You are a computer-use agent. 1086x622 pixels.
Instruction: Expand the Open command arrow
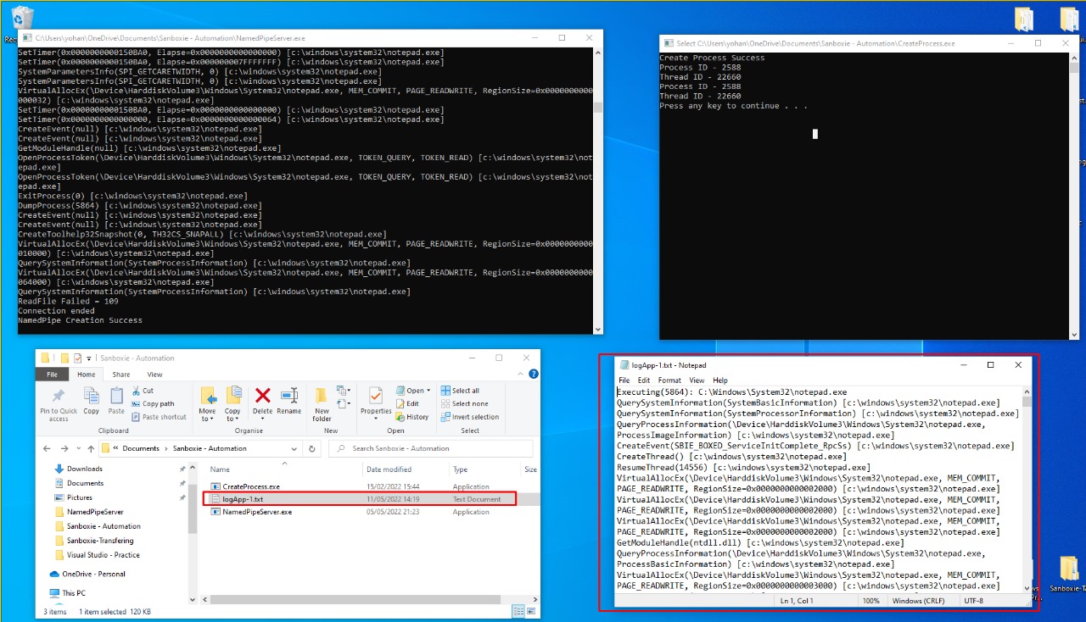429,391
